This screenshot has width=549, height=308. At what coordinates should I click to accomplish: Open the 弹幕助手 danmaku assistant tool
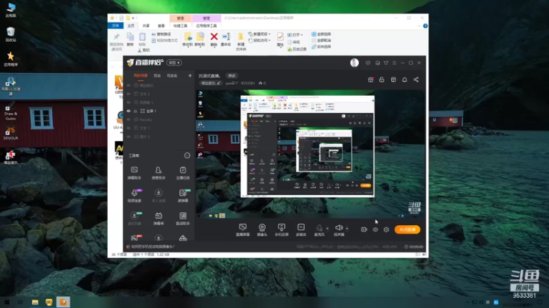134,173
